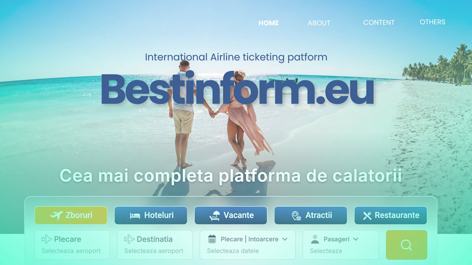Click the airplane icon on Zboruri
The height and width of the screenshot is (265, 472).
point(56,215)
